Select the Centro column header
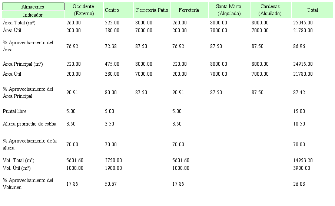The width and height of the screenshot is (335, 206). (x=112, y=10)
